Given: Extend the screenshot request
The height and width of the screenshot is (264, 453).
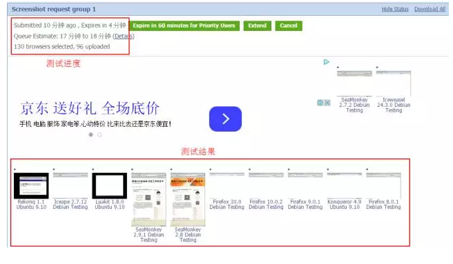Looking at the screenshot, I should [x=257, y=26].
